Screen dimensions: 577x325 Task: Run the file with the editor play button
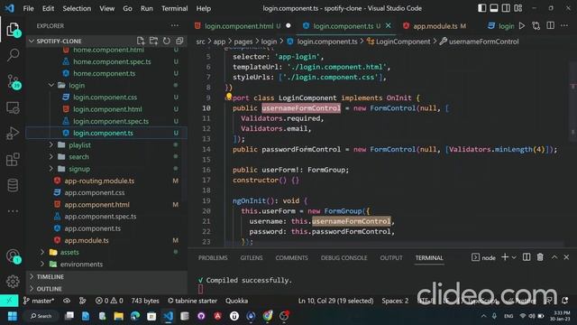point(522,26)
